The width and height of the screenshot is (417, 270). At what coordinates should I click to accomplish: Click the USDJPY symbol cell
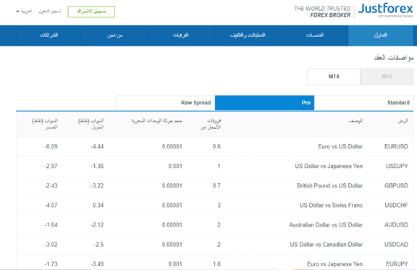pyautogui.click(x=397, y=166)
